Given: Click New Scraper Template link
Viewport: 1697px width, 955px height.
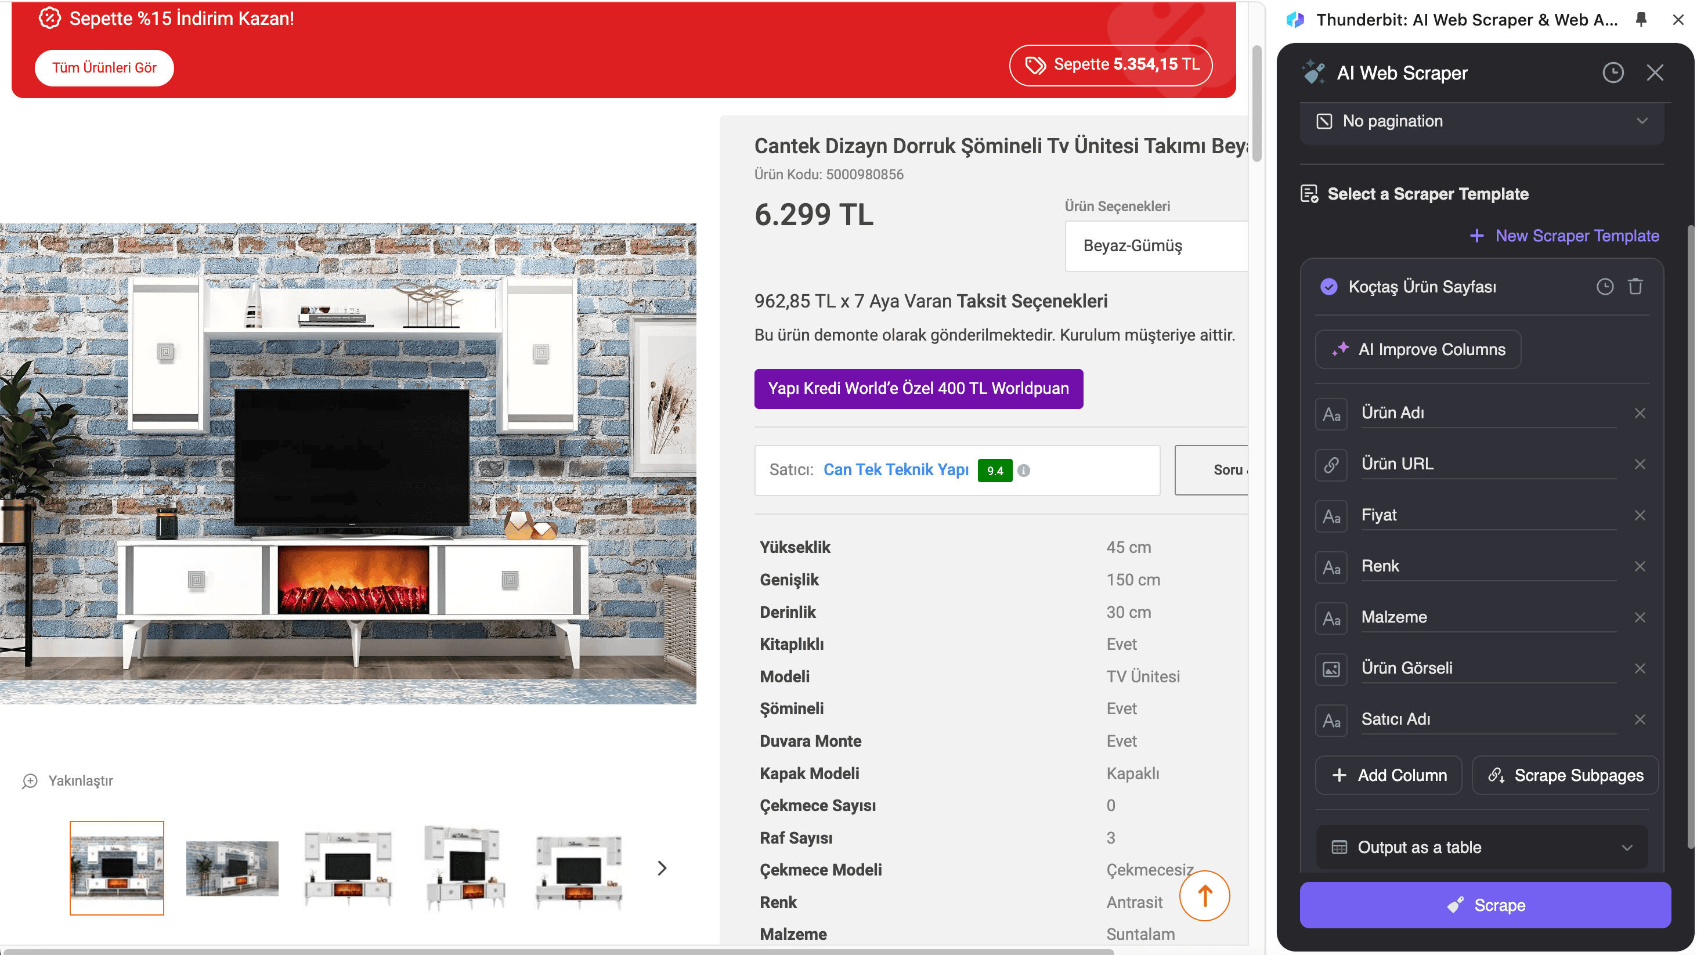Looking at the screenshot, I should 1565,236.
